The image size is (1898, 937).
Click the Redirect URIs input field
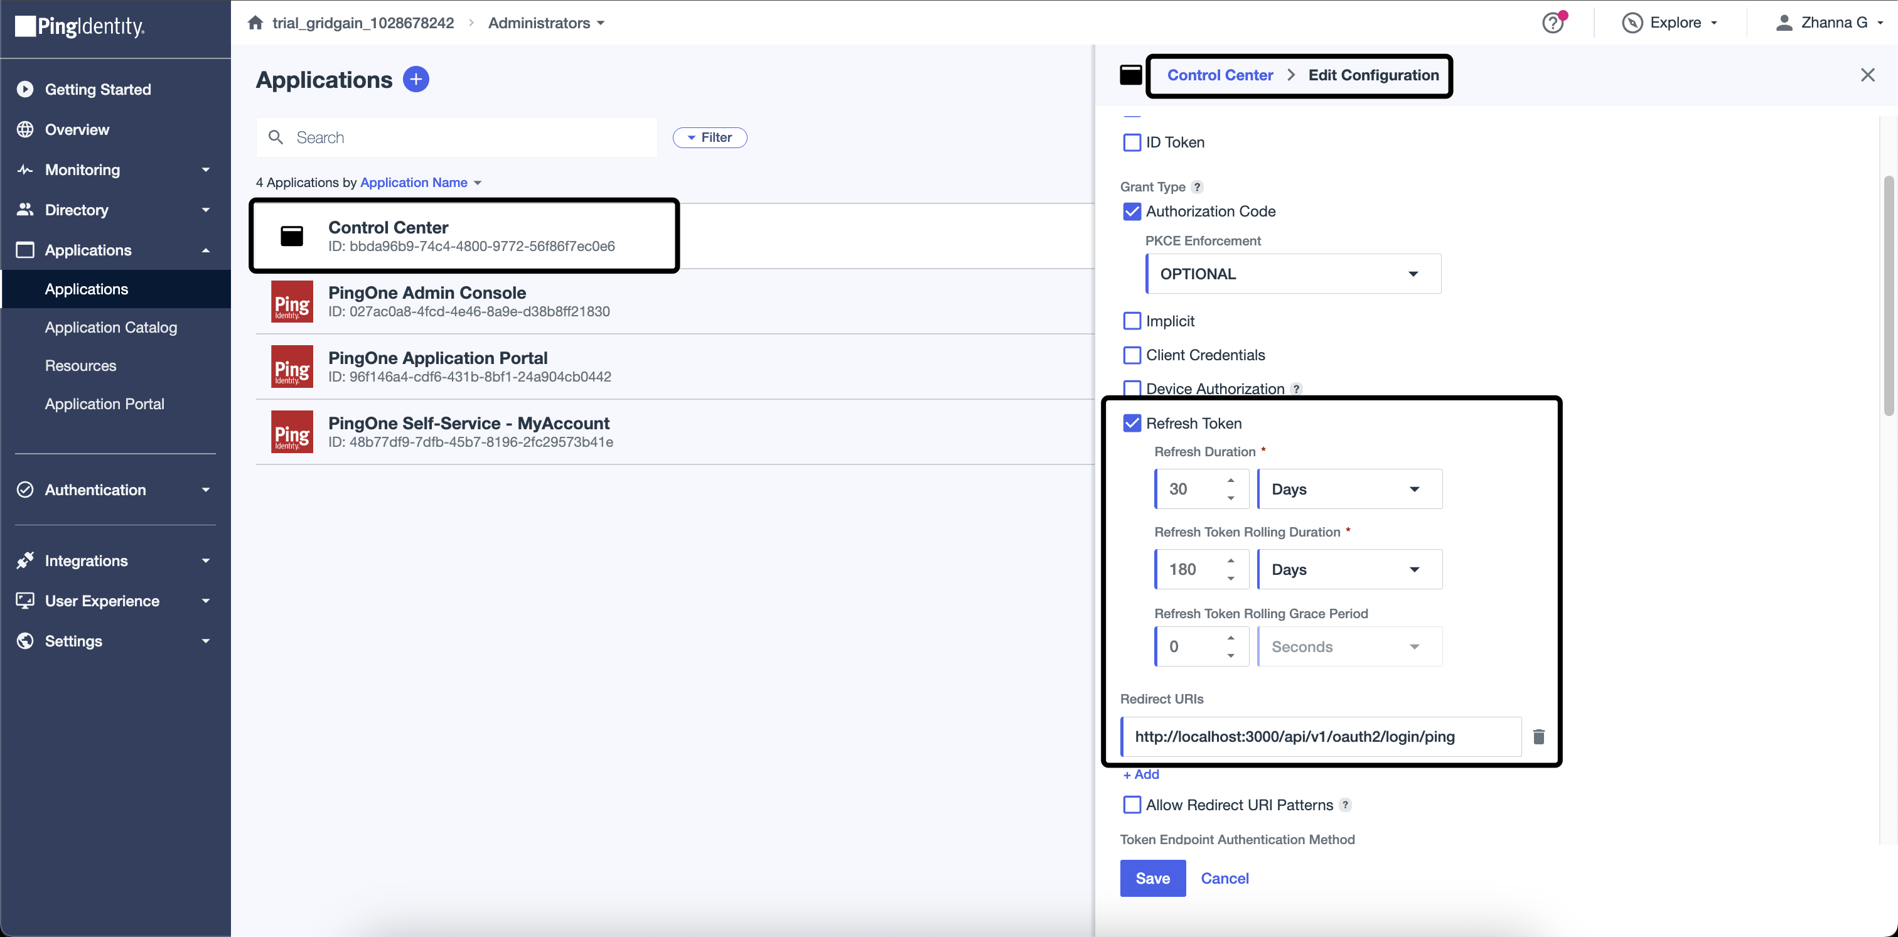coord(1321,737)
